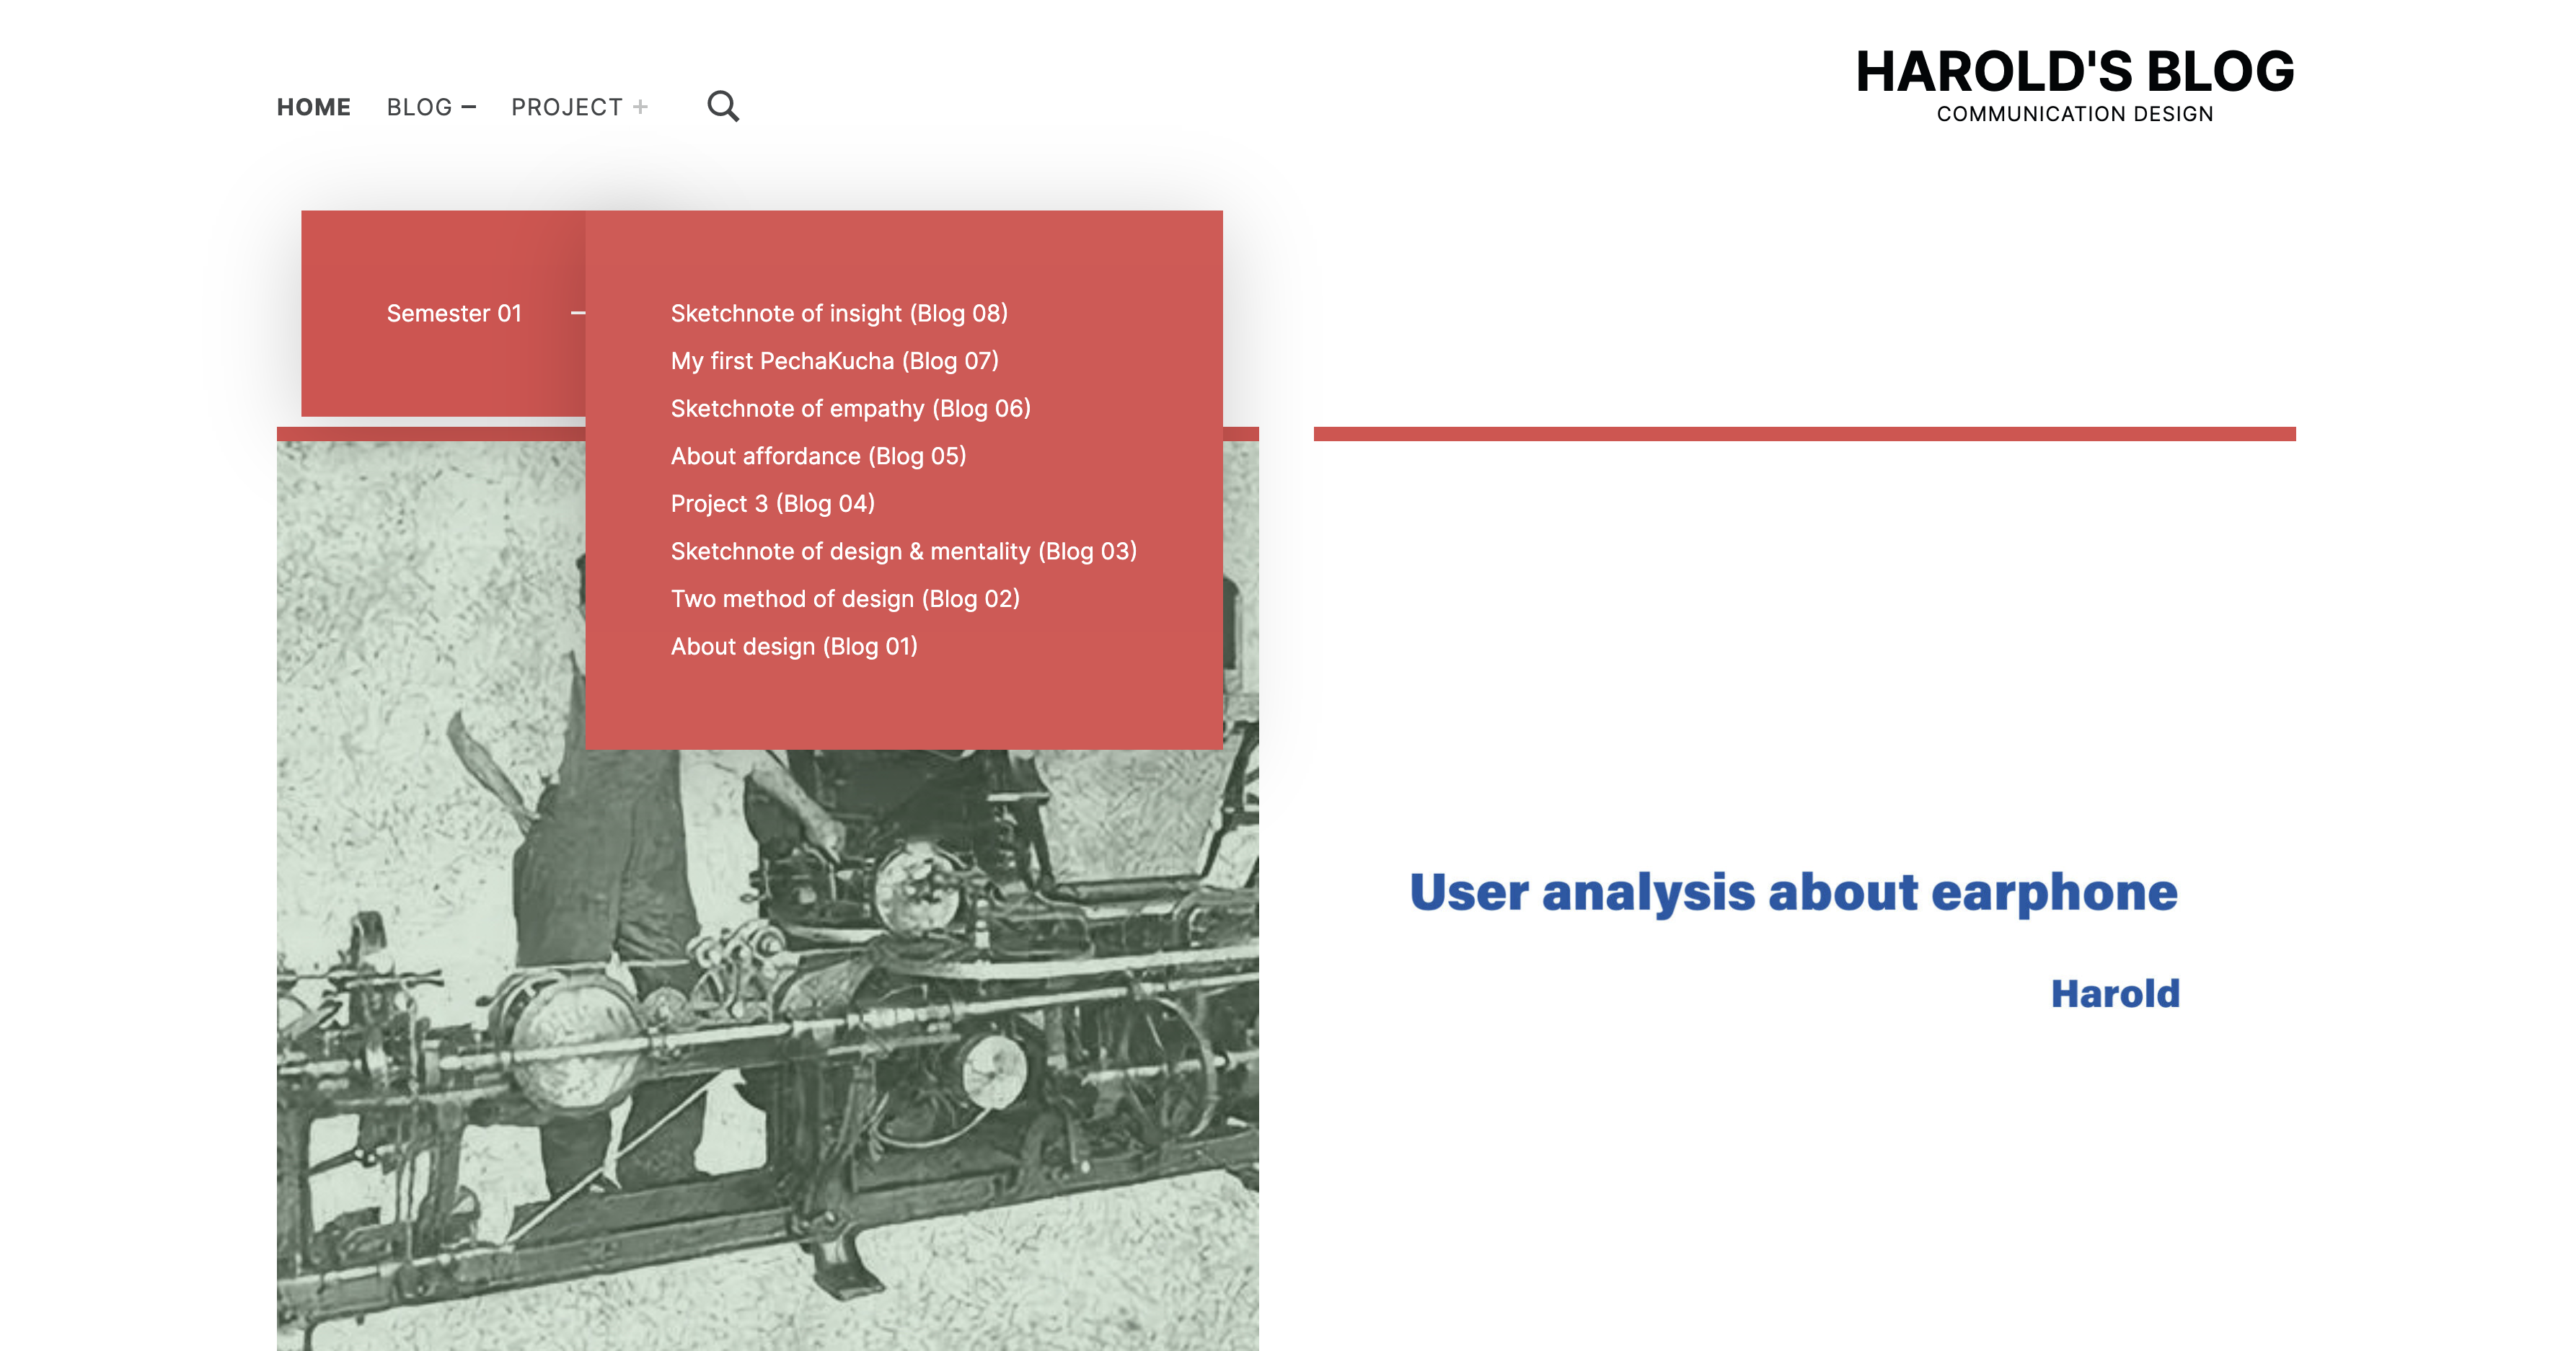This screenshot has height=1351, width=2576.
Task: Click the COMMUNICATION DESIGN tagline
Action: pyautogui.click(x=2075, y=114)
